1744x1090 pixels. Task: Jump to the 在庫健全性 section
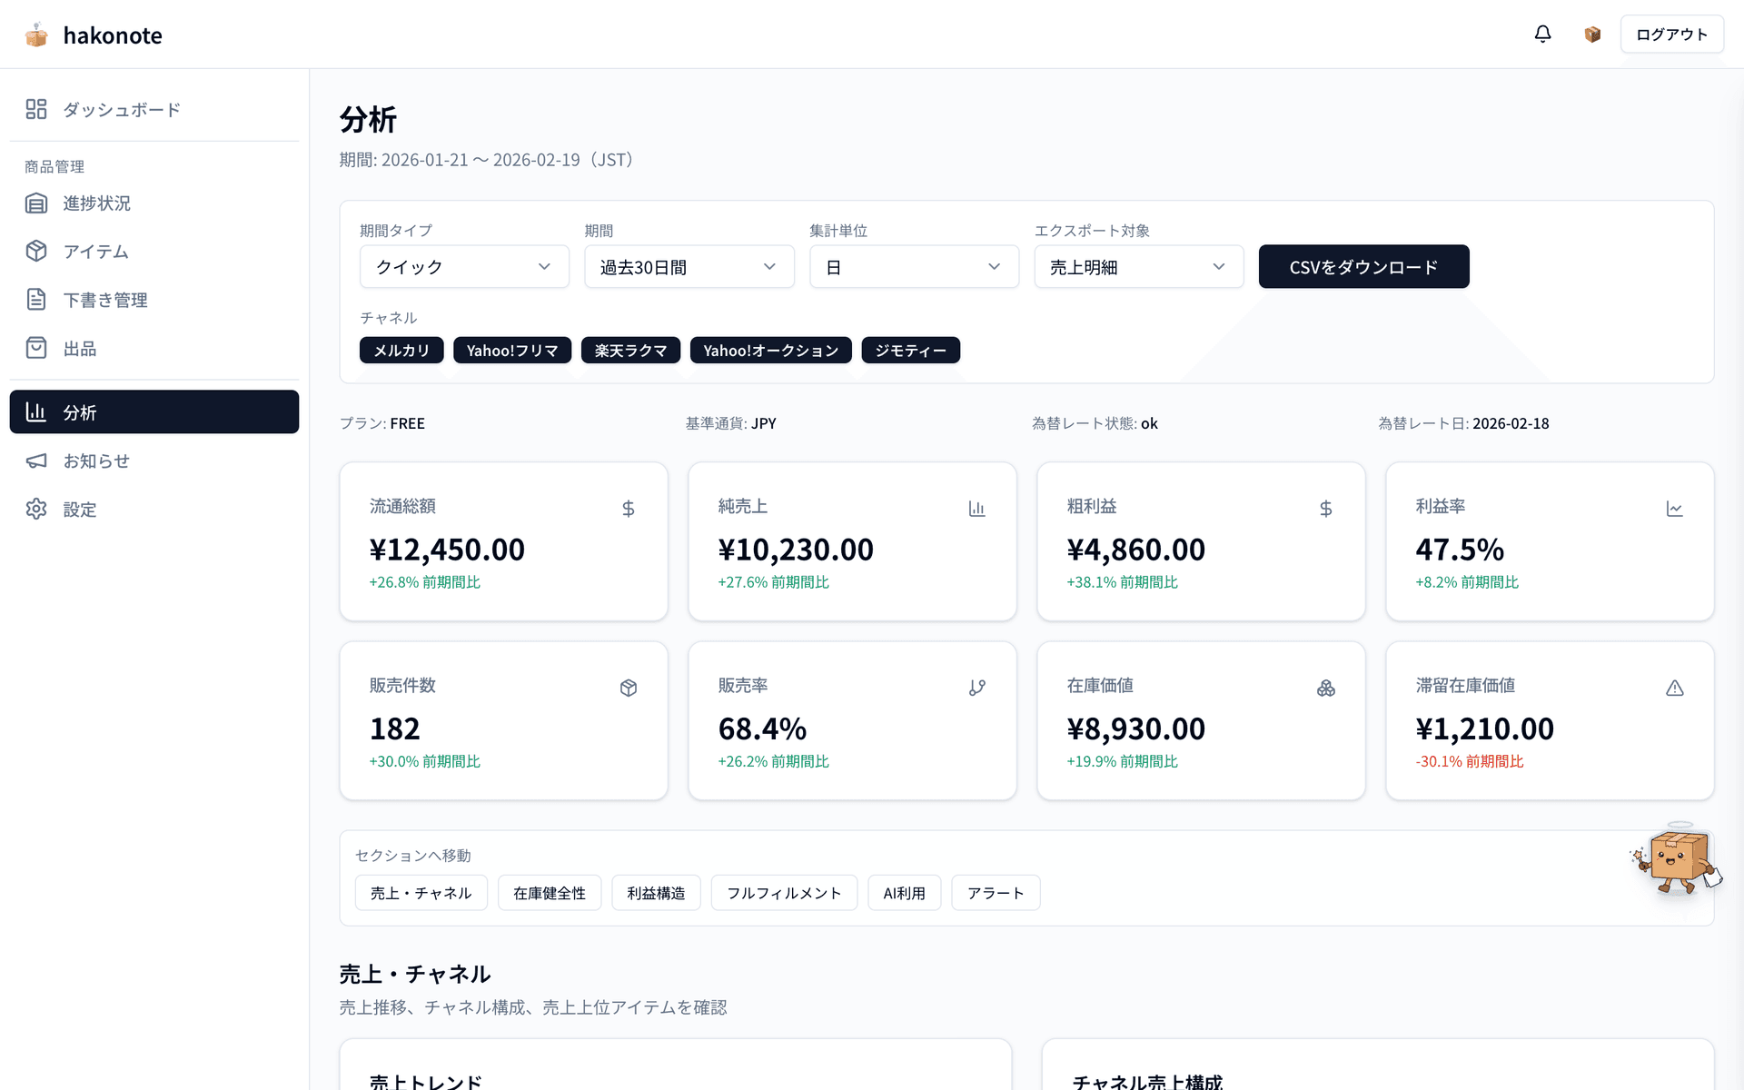pos(549,893)
